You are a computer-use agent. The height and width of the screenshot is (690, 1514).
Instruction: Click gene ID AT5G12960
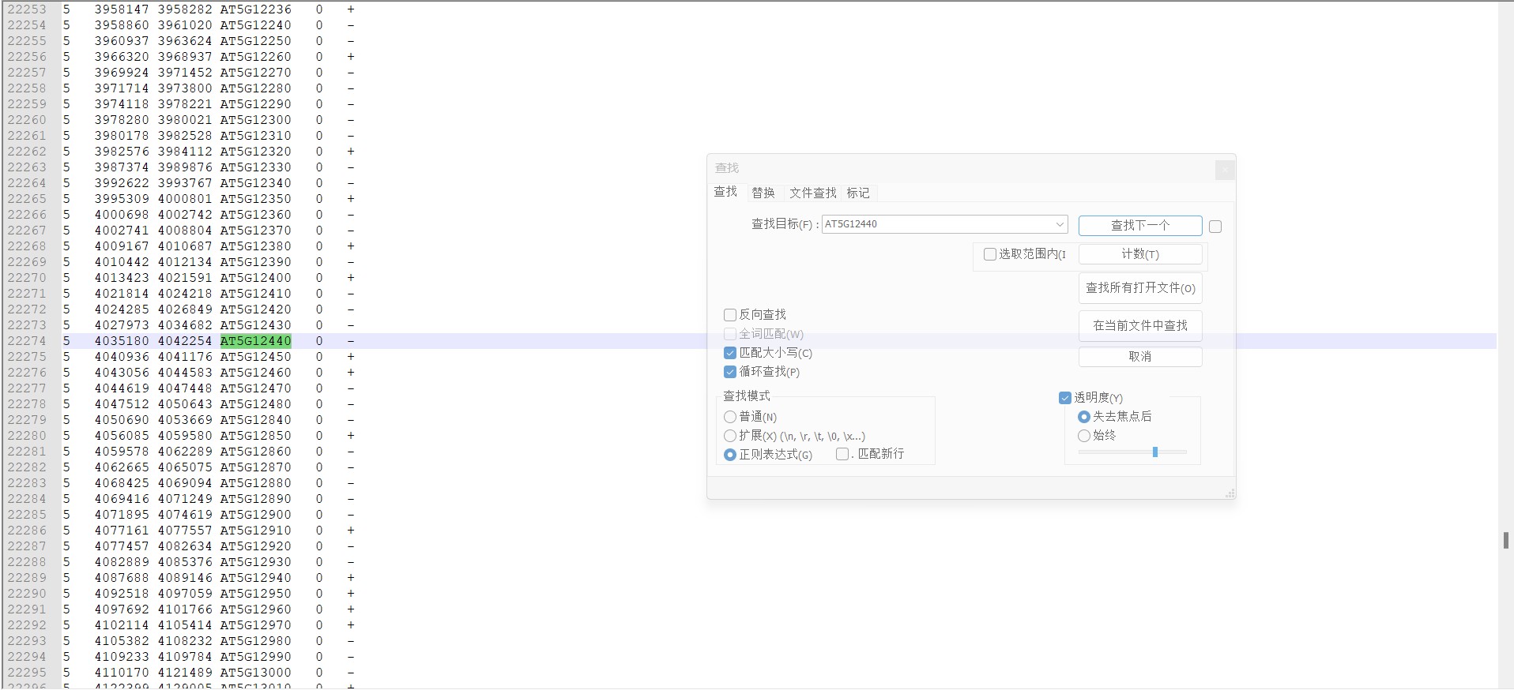pyautogui.click(x=255, y=609)
